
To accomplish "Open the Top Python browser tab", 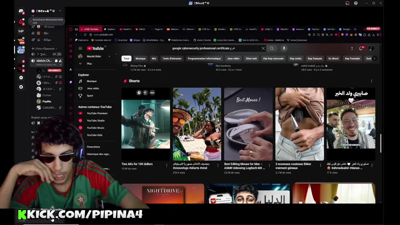I will click(314, 29).
